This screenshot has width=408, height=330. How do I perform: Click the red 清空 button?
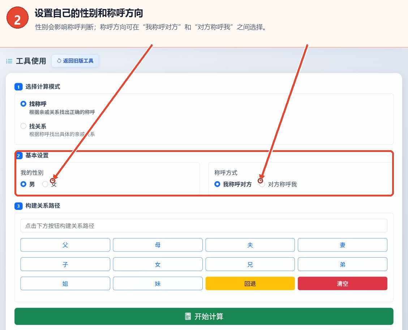343,283
